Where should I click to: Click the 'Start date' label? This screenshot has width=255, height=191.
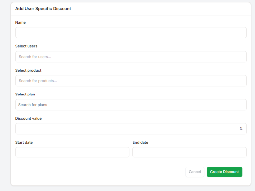pyautogui.click(x=24, y=142)
